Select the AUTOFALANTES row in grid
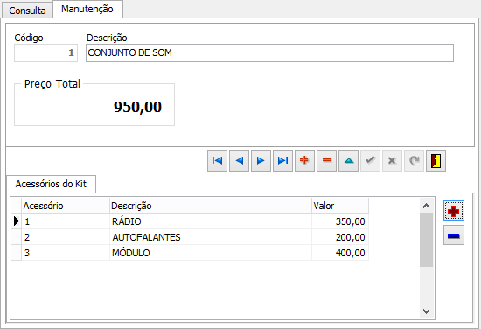This screenshot has height=329, width=481. point(190,237)
